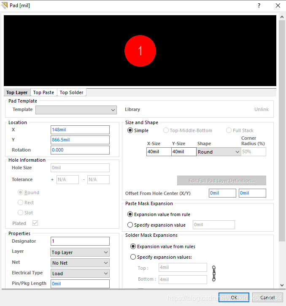
Task: Click the solder mask Top expansion field
Action: pos(183,267)
